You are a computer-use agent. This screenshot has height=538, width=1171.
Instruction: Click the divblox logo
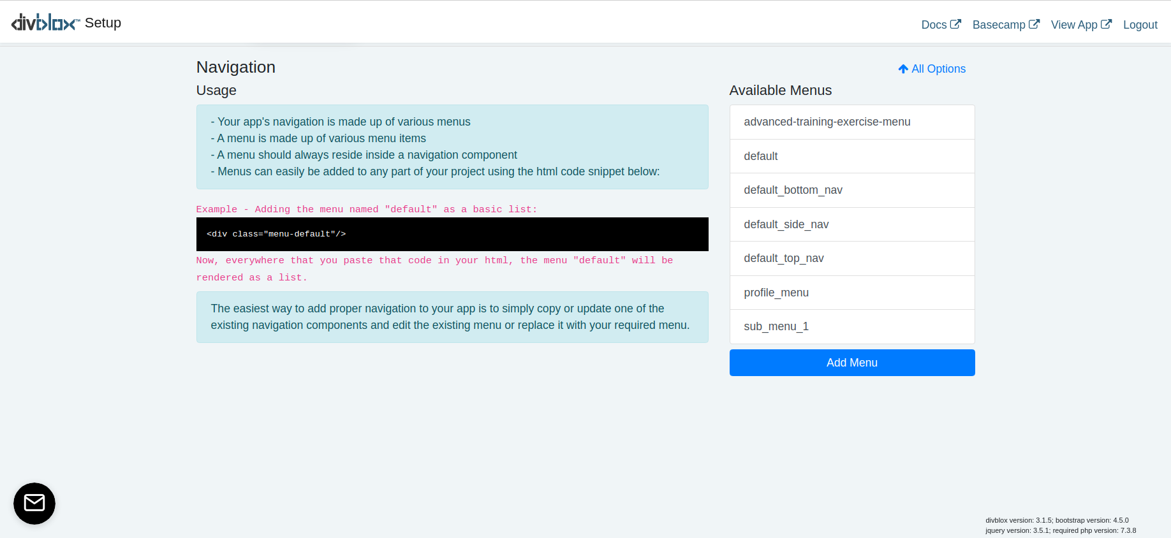coord(45,23)
